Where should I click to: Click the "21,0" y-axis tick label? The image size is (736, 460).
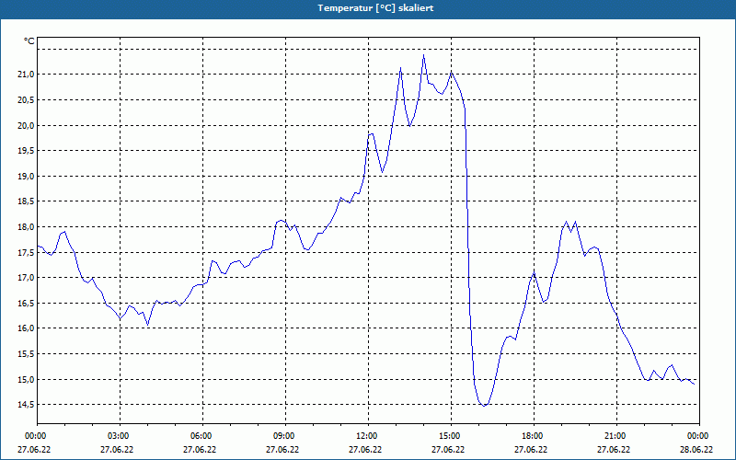(27, 75)
